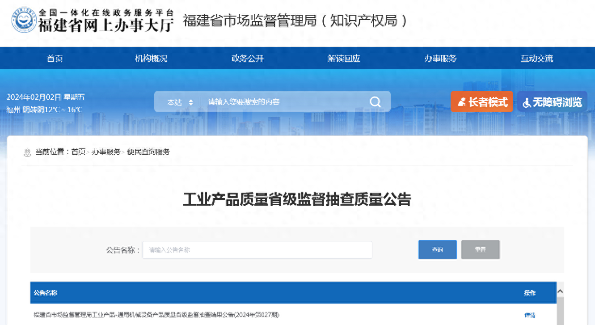
Task: Enable 长者模式 elder mode
Action: pos(482,101)
